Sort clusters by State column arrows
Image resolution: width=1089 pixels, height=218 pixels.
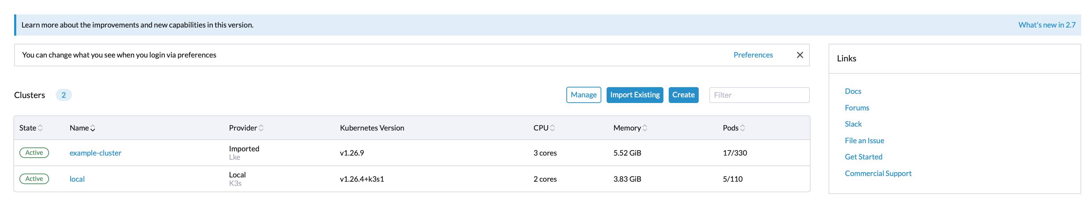[40, 128]
